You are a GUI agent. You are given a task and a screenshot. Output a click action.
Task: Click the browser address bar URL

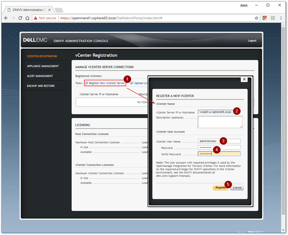pyautogui.click(x=111, y=18)
